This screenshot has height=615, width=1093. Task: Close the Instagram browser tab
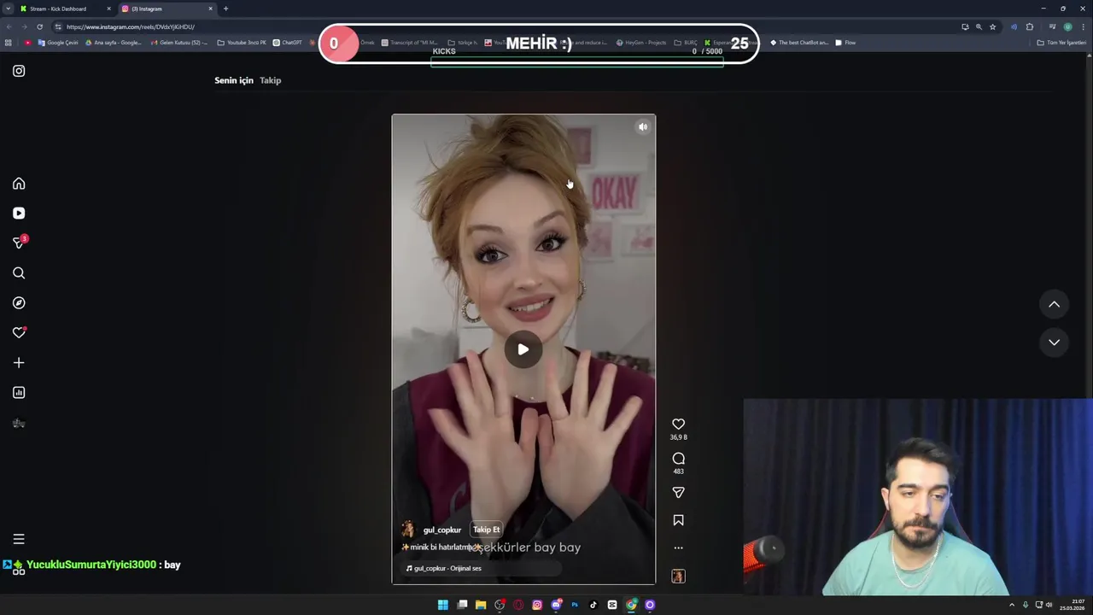point(210,9)
